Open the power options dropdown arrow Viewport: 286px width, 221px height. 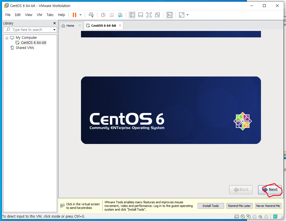tap(80, 15)
